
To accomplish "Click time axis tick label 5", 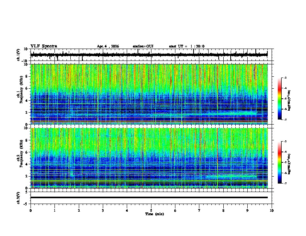I will pos(151,211).
